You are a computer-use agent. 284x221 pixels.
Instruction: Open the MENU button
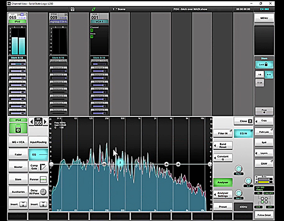(x=264, y=18)
